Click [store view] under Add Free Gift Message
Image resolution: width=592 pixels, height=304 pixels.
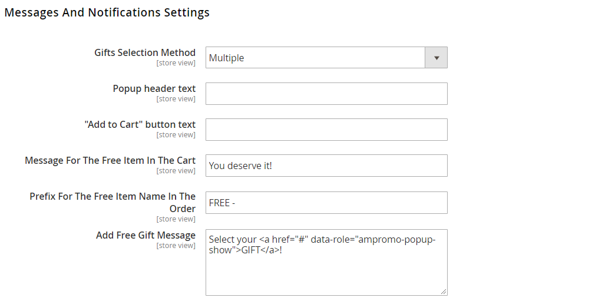[176, 246]
